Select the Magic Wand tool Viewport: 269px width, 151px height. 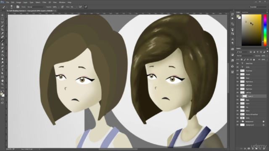point(3,26)
